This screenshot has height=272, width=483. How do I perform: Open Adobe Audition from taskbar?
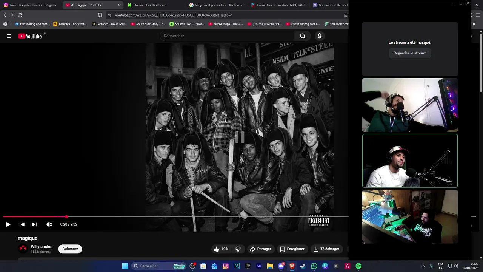tap(259, 266)
